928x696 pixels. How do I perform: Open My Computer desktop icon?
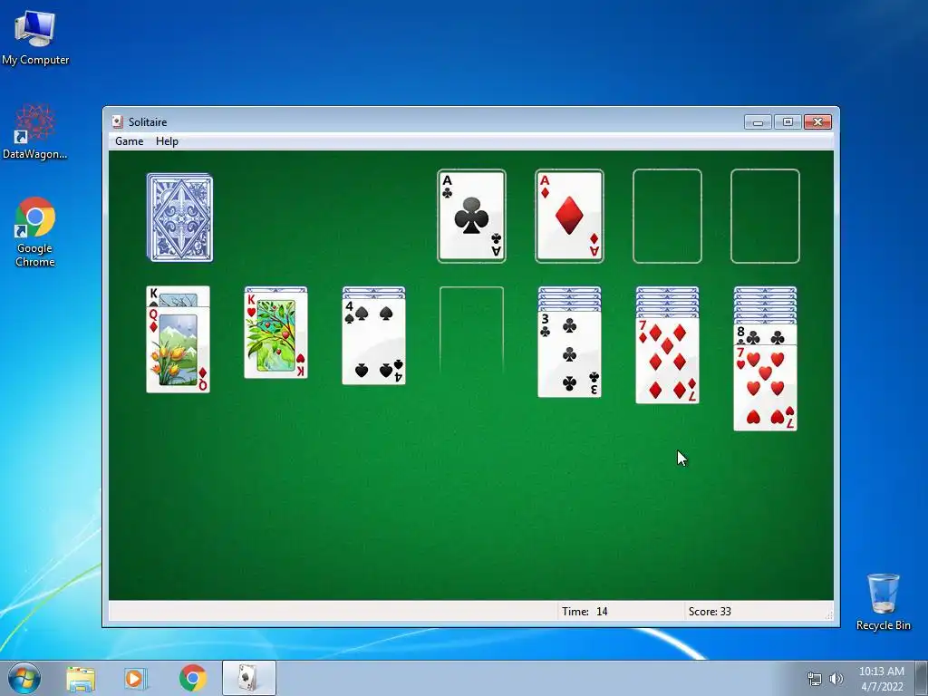(x=35, y=36)
